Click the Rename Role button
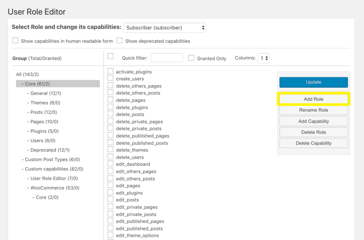The height and width of the screenshot is (240, 364). [313, 110]
